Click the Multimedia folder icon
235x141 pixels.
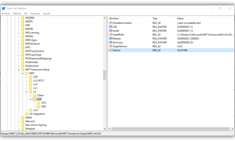pyautogui.click(x=23, y=62)
